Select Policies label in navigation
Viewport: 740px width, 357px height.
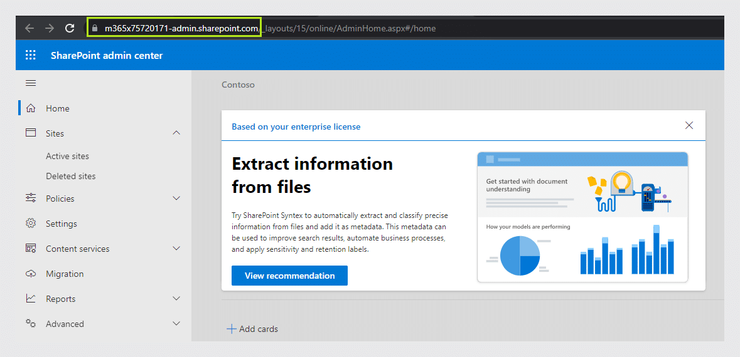pyautogui.click(x=60, y=199)
